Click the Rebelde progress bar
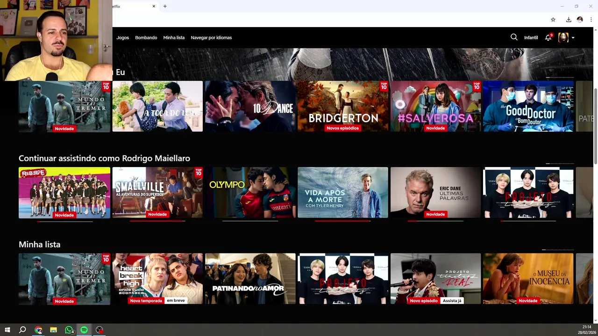The width and height of the screenshot is (598, 336). [64, 221]
